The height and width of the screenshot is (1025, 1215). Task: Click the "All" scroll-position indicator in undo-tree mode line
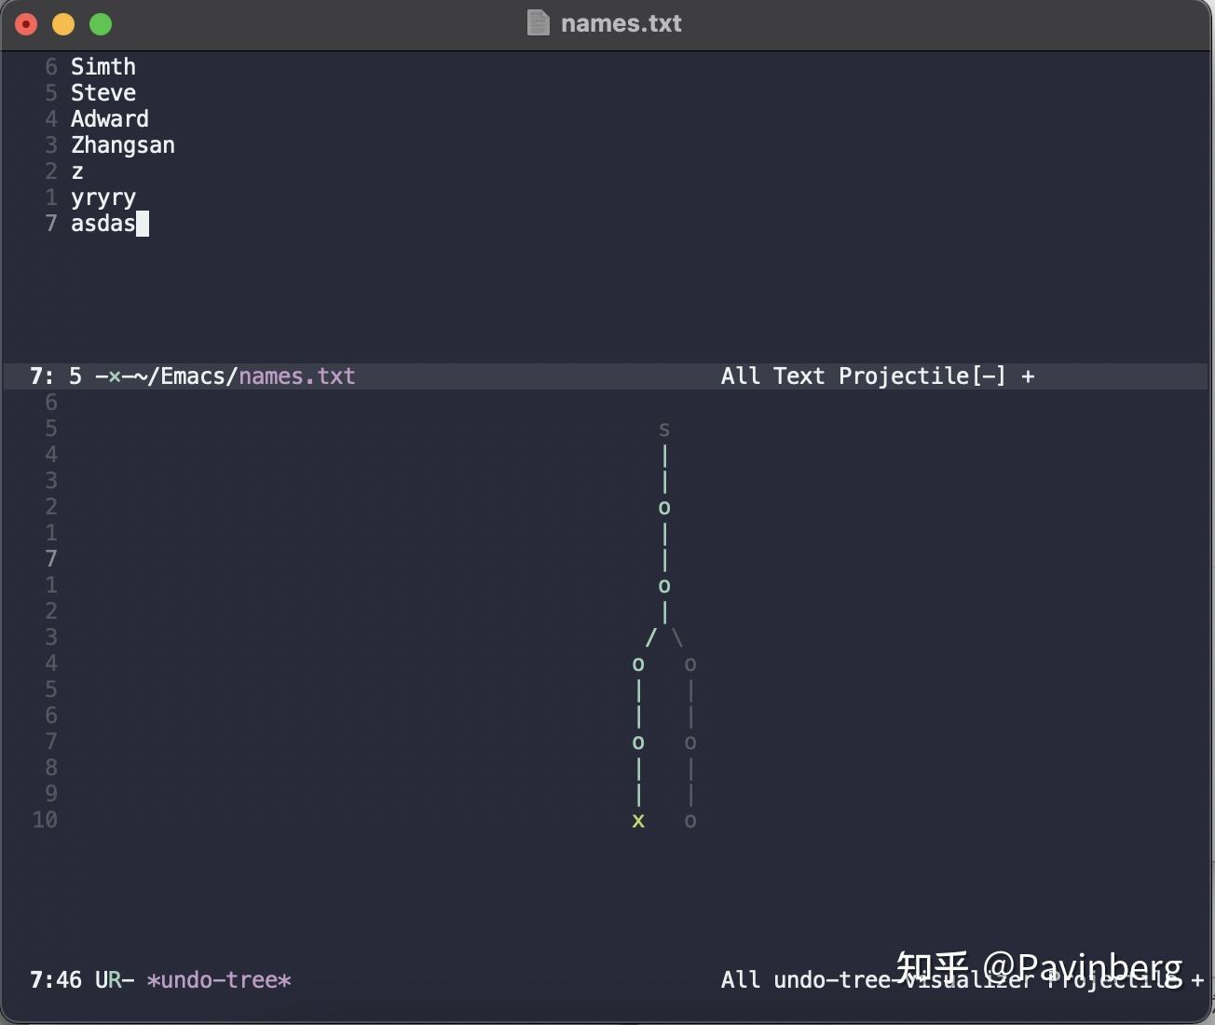[741, 980]
